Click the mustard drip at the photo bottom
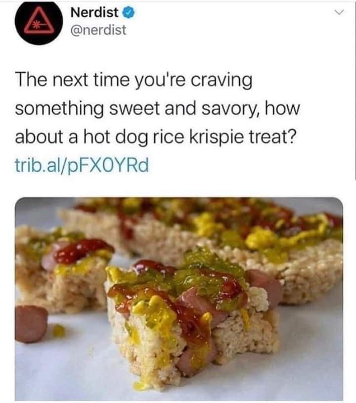 tap(139, 386)
